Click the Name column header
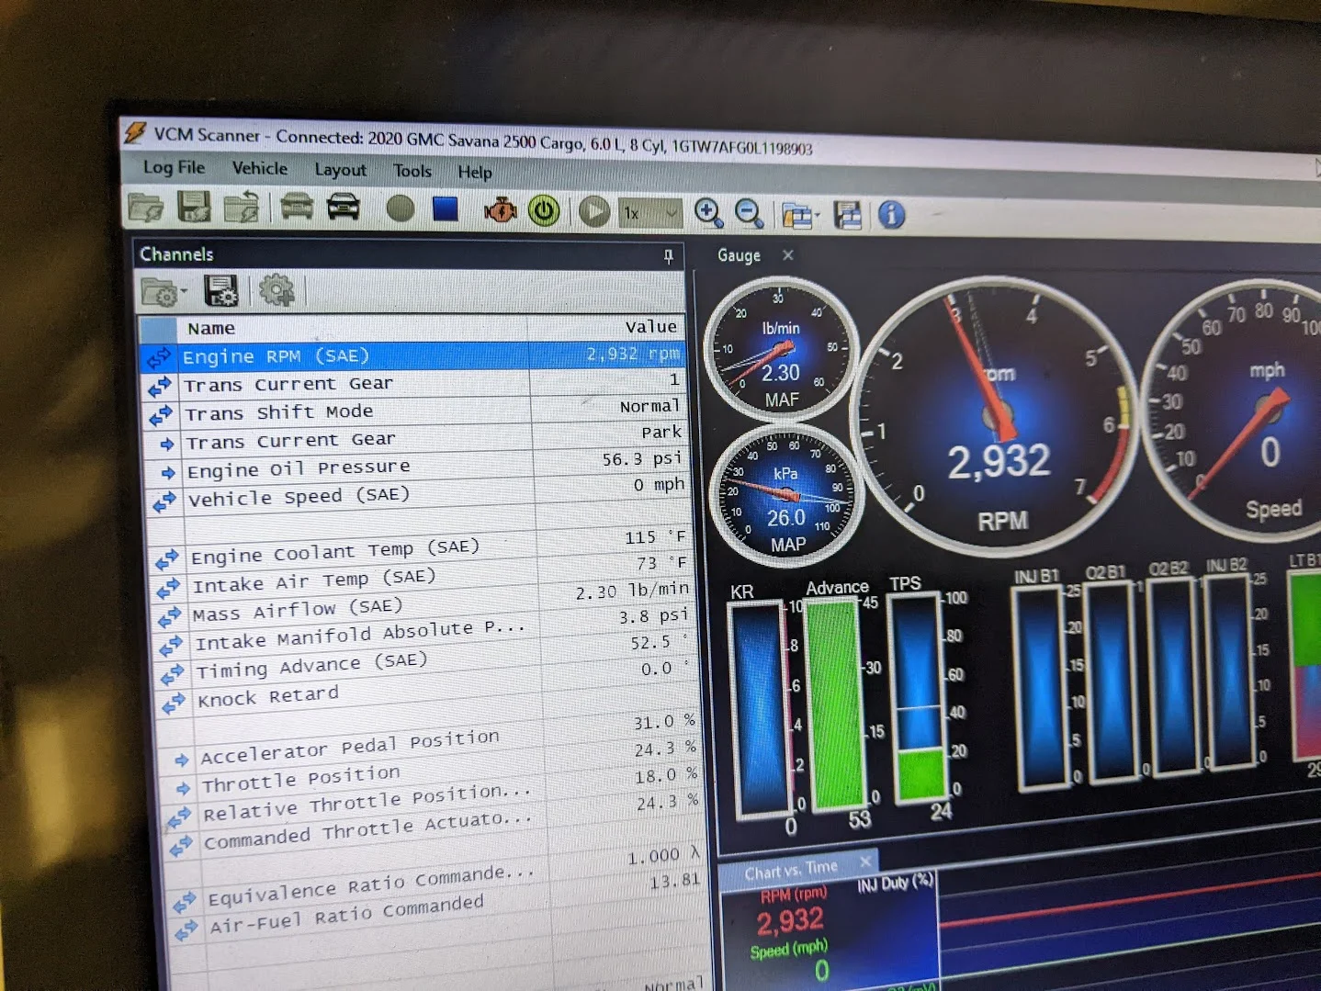This screenshot has width=1321, height=991. [353, 328]
